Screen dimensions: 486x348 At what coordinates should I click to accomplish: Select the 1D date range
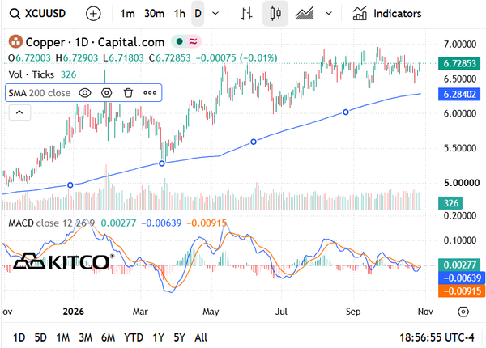coord(19,337)
